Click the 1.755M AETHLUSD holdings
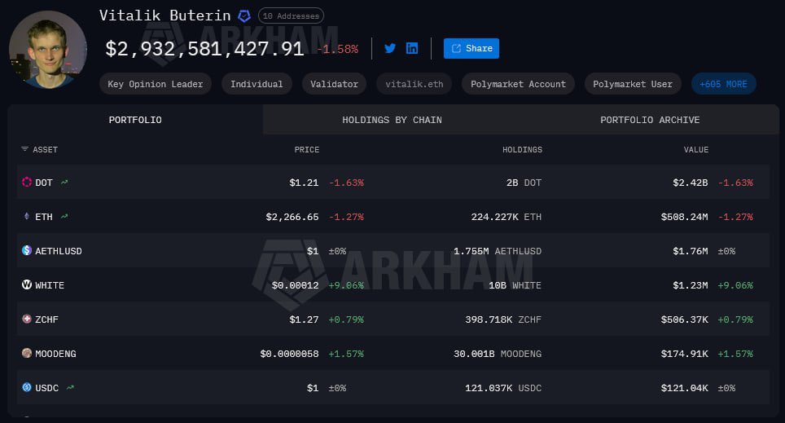785x423 pixels. [497, 250]
